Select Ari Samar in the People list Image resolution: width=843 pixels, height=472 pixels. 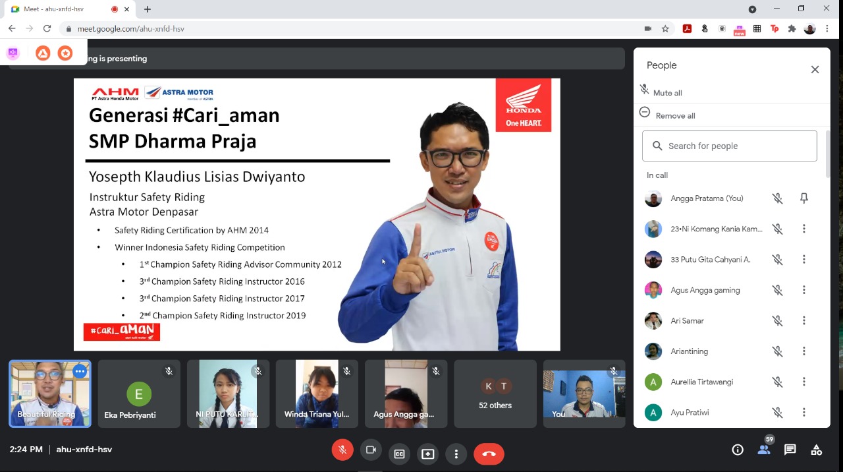pos(730,321)
